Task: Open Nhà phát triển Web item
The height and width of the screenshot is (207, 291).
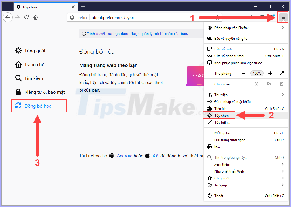Action: (x=246, y=171)
